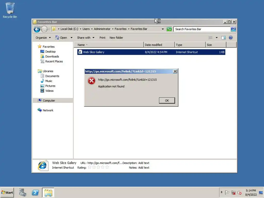Click the muted speaker tray icon

(x=240, y=192)
